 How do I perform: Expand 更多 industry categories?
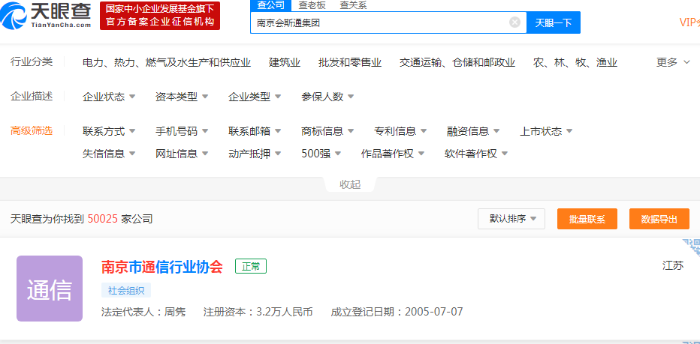pyautogui.click(x=673, y=62)
